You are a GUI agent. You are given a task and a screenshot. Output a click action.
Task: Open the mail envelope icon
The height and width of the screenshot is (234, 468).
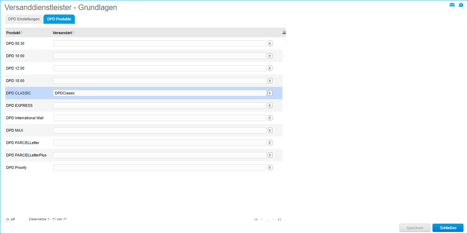(x=452, y=5)
